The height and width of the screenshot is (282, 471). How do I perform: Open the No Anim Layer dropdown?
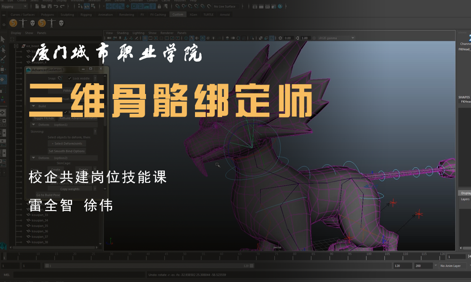tap(452, 266)
